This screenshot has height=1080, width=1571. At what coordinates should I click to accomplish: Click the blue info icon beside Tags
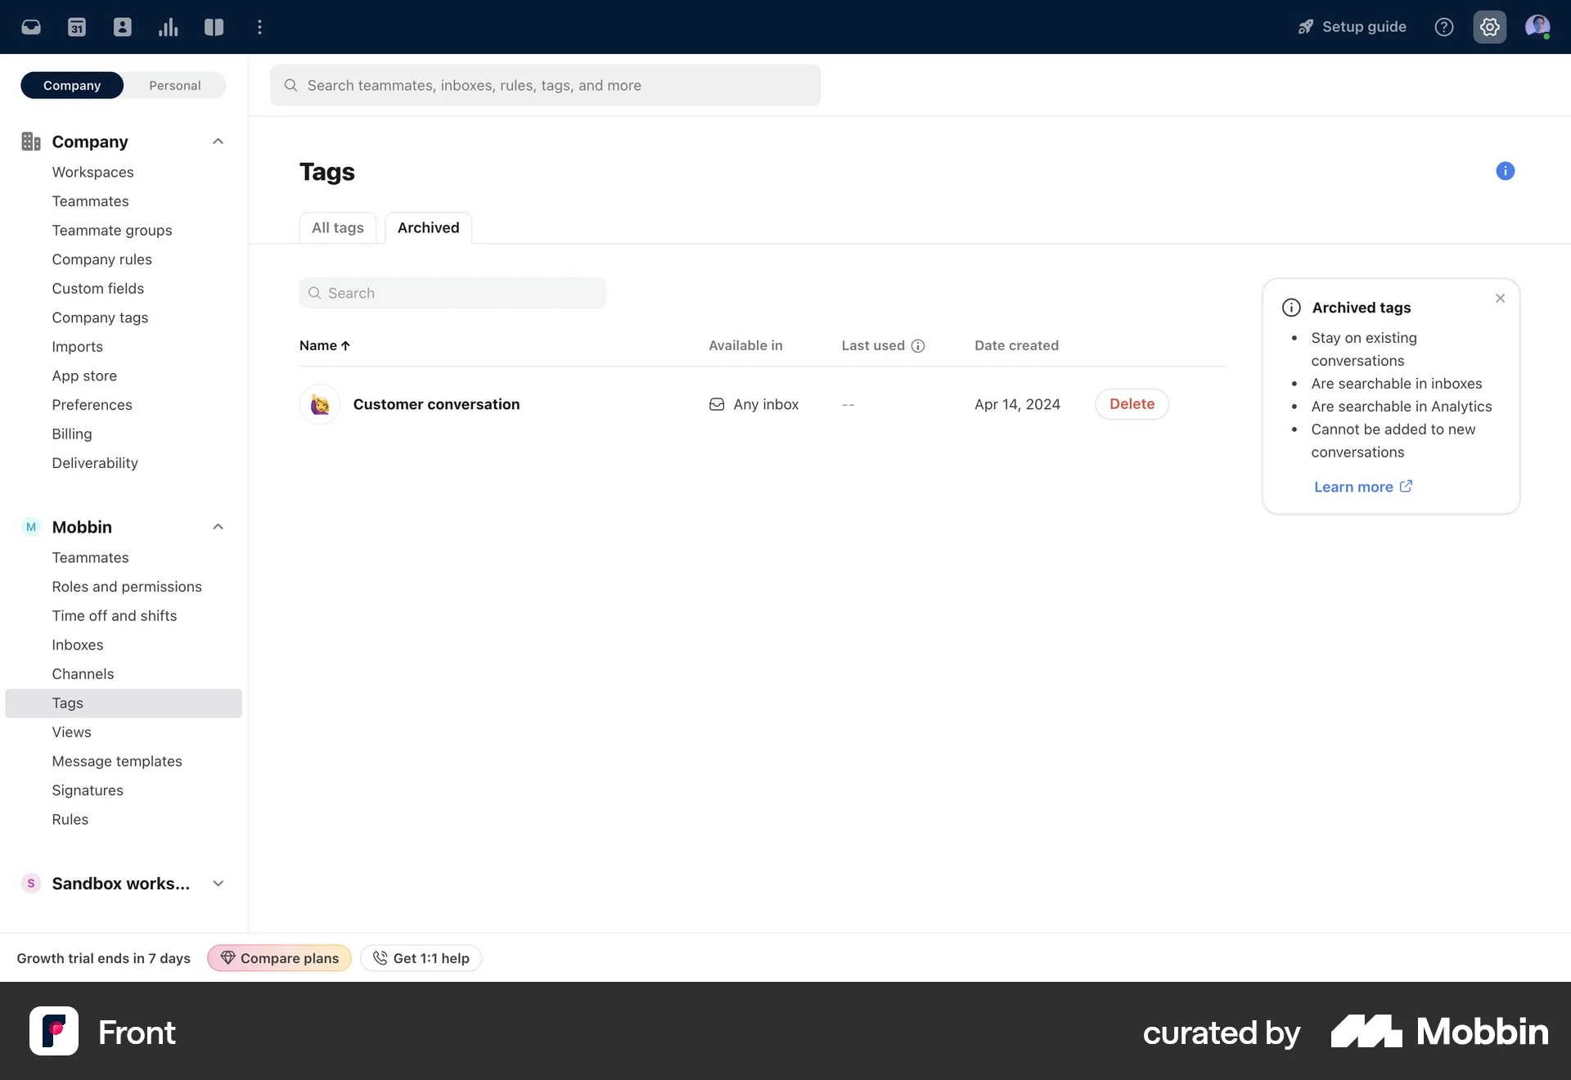[1505, 171]
